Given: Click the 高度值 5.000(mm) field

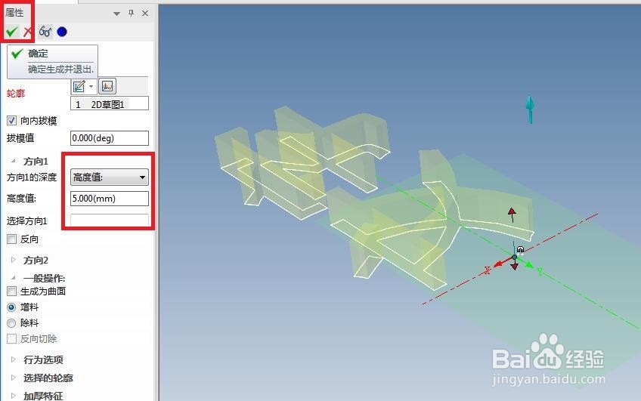Looking at the screenshot, I should 110,199.
